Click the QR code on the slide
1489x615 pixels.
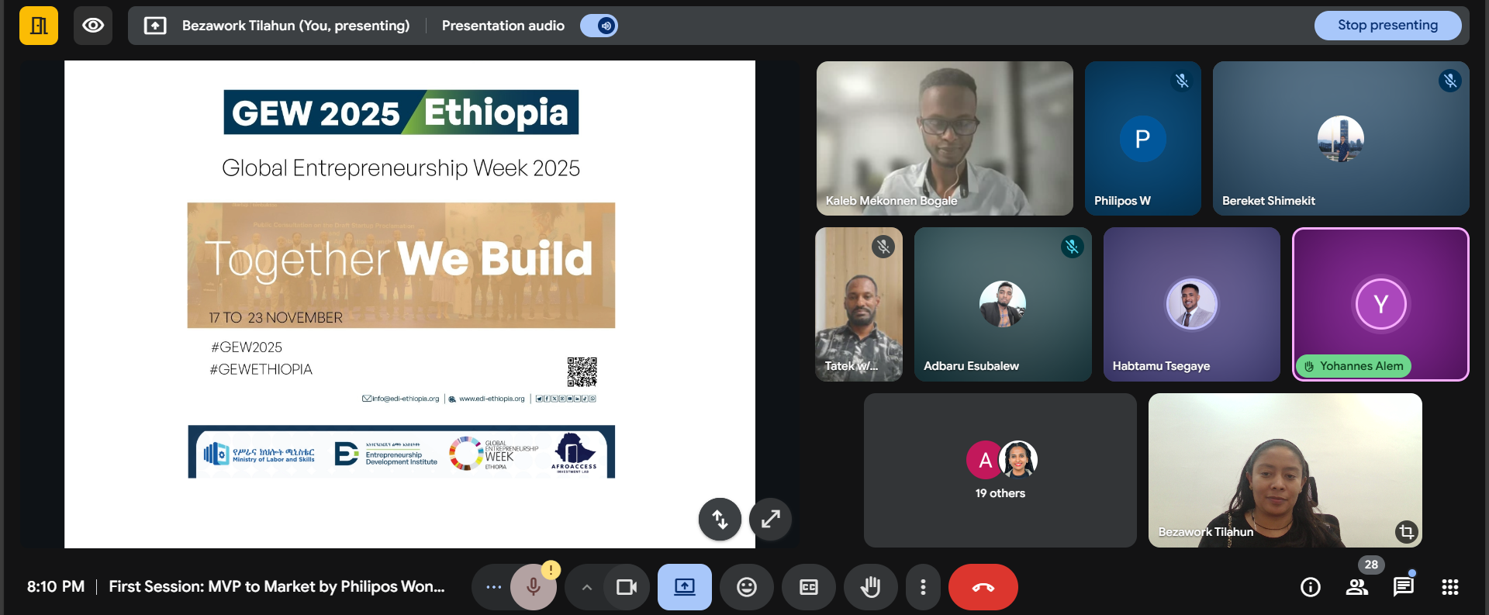(582, 372)
